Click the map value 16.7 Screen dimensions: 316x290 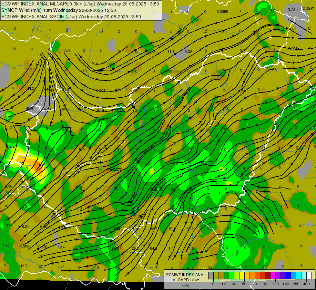24,266
